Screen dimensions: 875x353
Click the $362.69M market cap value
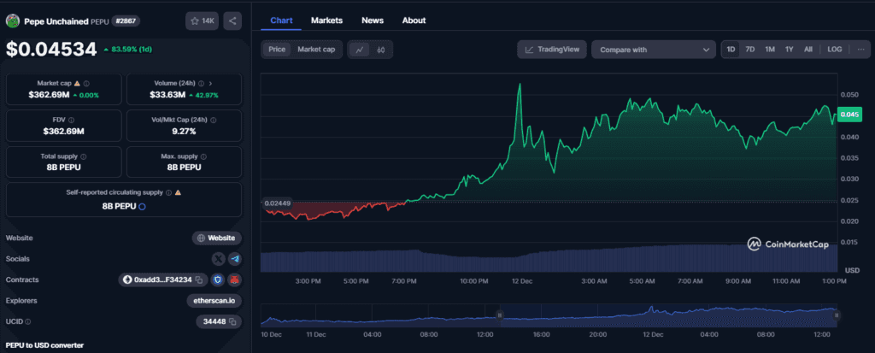(x=49, y=95)
